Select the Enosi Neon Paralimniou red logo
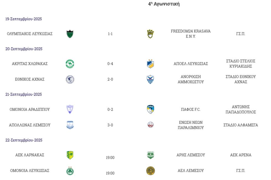This screenshot has height=180, width=271. point(150,125)
